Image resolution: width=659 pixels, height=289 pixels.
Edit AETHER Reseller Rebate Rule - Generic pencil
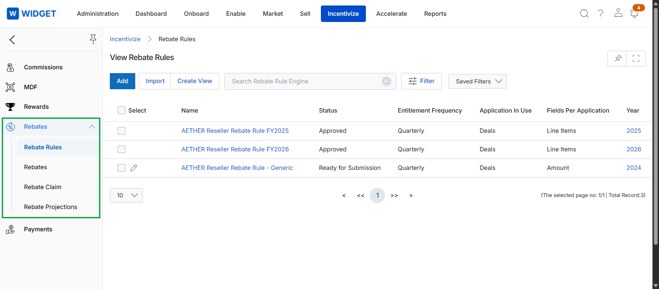[134, 168]
